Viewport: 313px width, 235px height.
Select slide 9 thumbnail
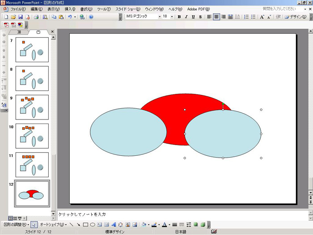(x=32, y=107)
